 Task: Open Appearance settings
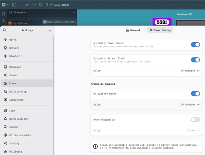(27, 100)
